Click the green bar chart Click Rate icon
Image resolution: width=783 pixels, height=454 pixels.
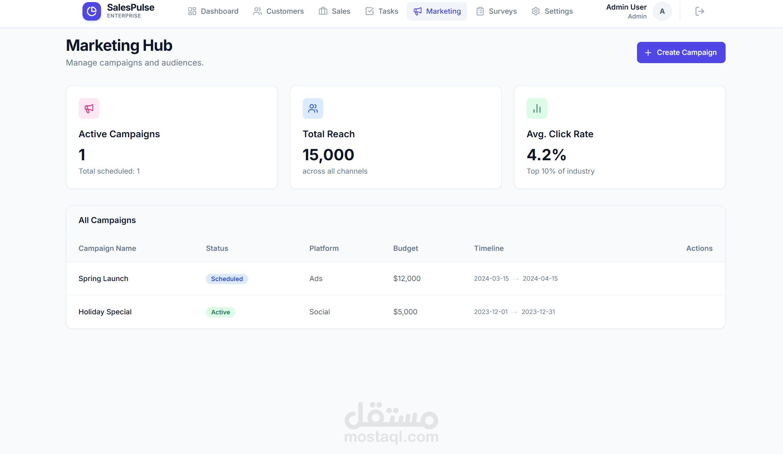point(537,108)
